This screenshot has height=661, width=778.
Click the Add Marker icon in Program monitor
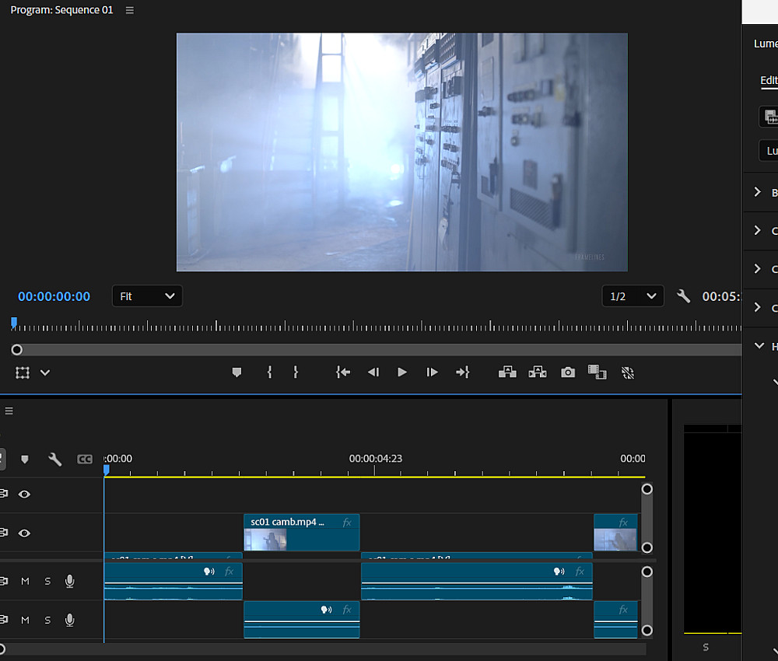237,372
